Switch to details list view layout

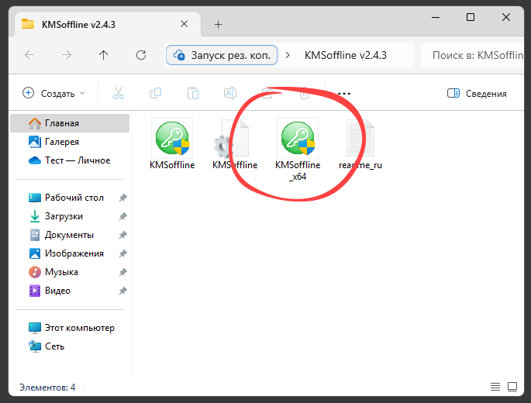pyautogui.click(x=495, y=387)
